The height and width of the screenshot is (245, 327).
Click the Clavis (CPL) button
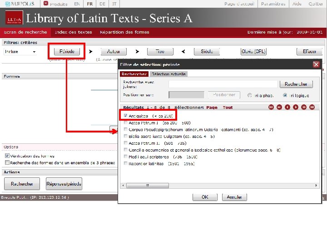click(253, 51)
